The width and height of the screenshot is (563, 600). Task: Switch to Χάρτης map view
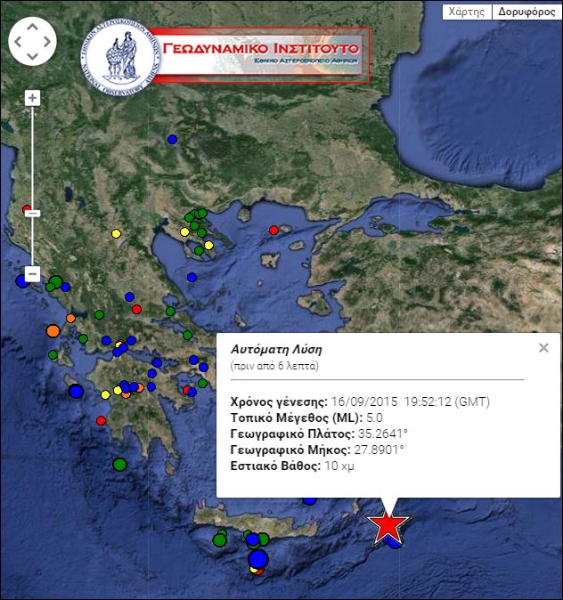point(467,12)
